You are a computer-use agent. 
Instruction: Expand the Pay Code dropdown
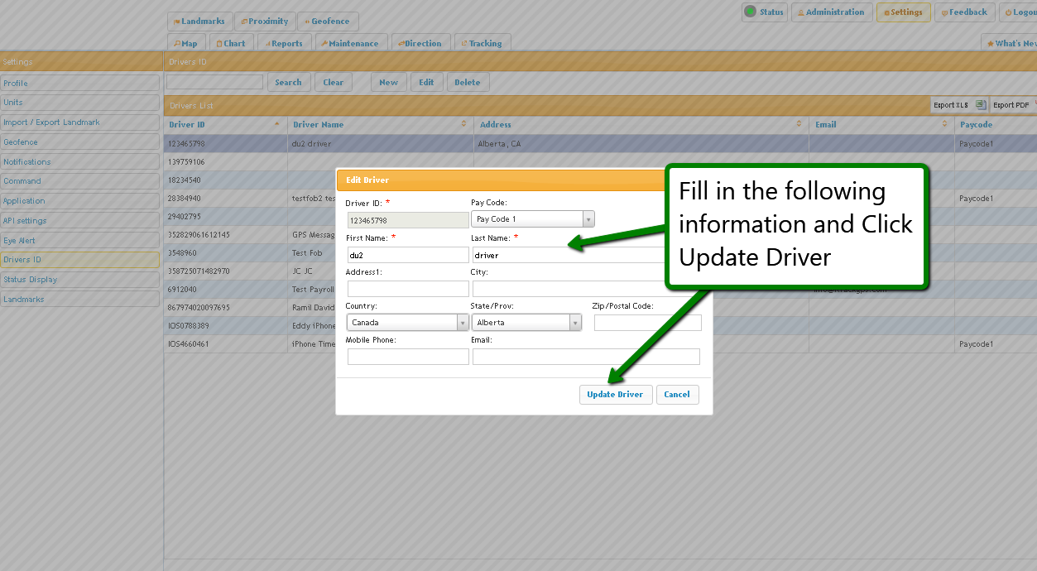[x=588, y=219]
